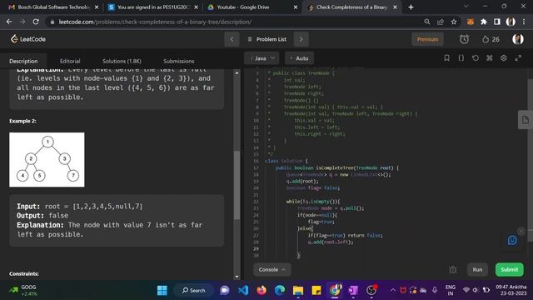Open the Java language dropdown

[x=262, y=58]
